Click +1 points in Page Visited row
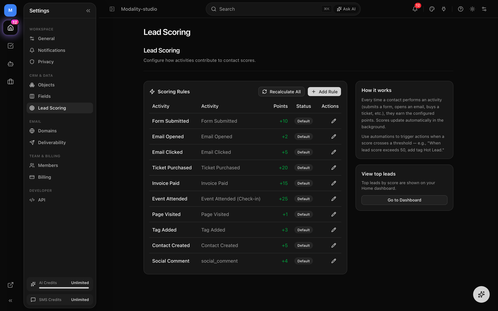This screenshot has width=498, height=311. coord(285,214)
